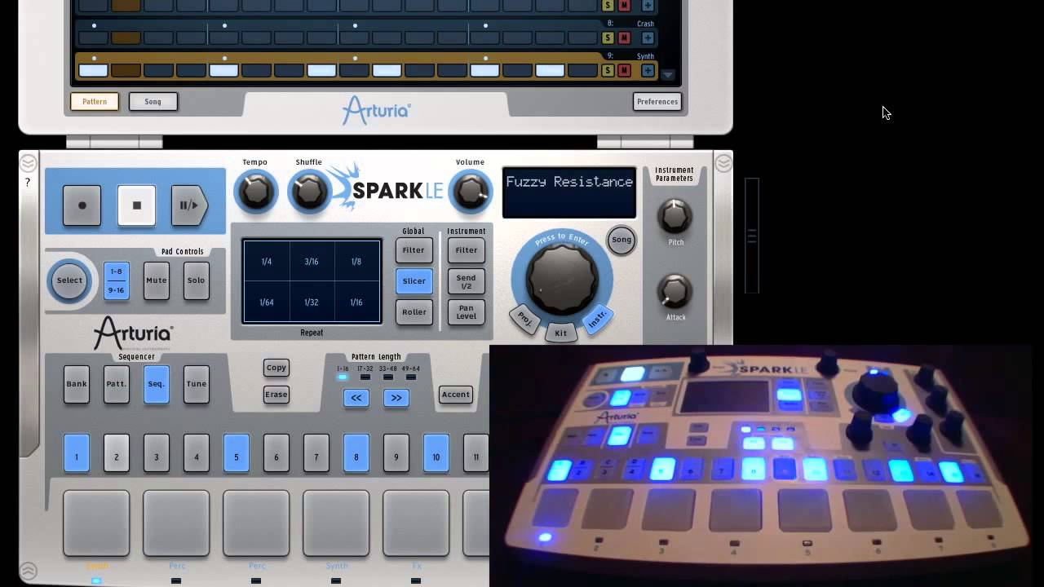Screen dimensions: 1044x587
Task: Mute the Synth track with M
Action: (624, 71)
